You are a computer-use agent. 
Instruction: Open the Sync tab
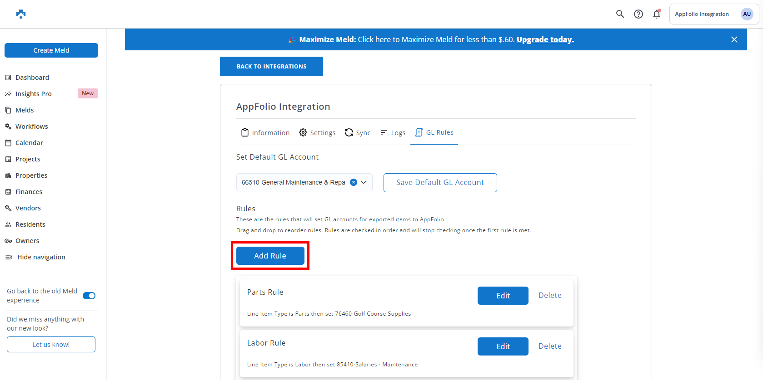click(358, 132)
